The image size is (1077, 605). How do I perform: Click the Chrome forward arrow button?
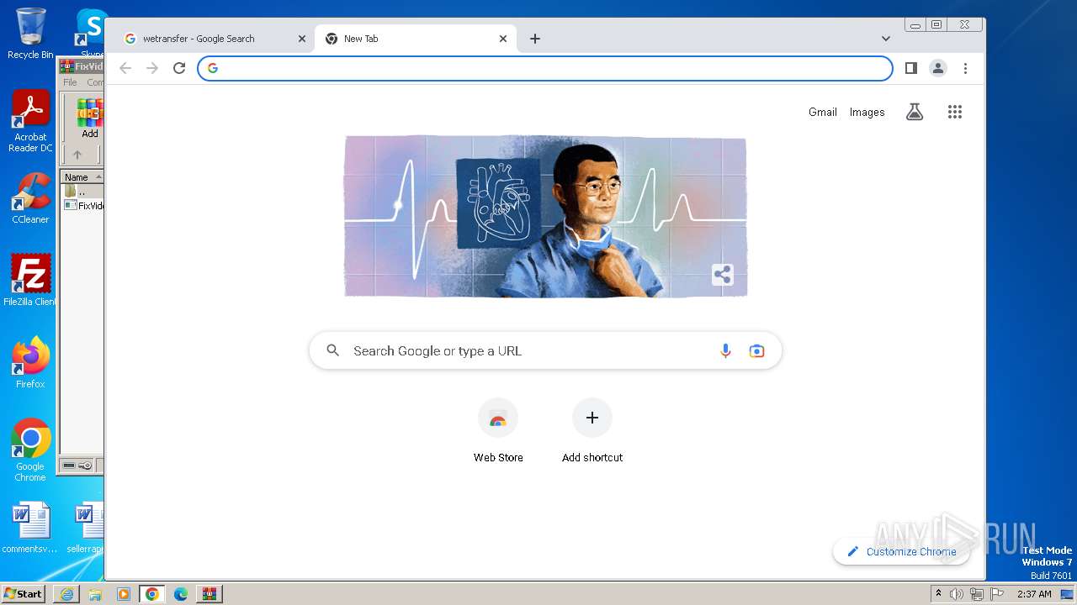pos(152,68)
